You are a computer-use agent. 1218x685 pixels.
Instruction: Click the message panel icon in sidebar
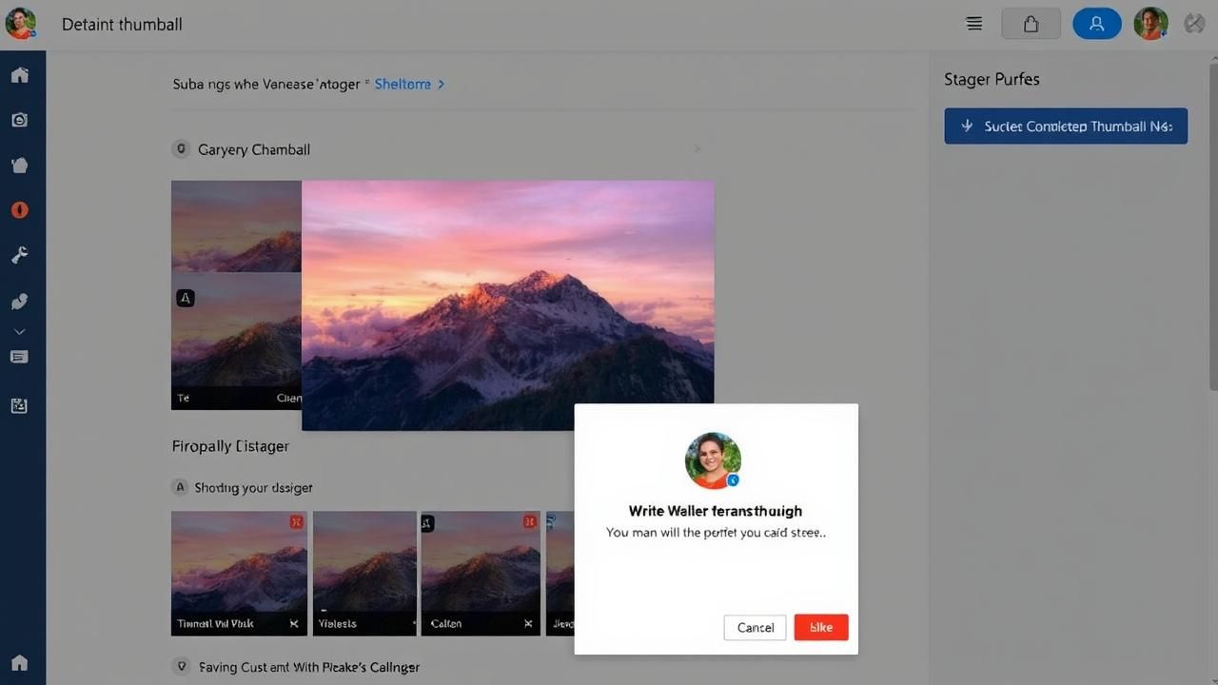click(20, 357)
